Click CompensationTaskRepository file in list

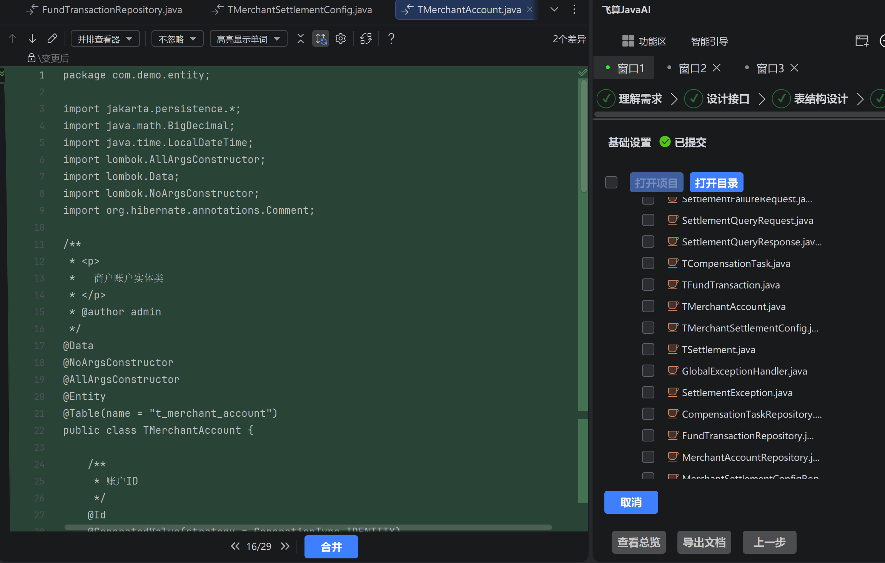752,414
